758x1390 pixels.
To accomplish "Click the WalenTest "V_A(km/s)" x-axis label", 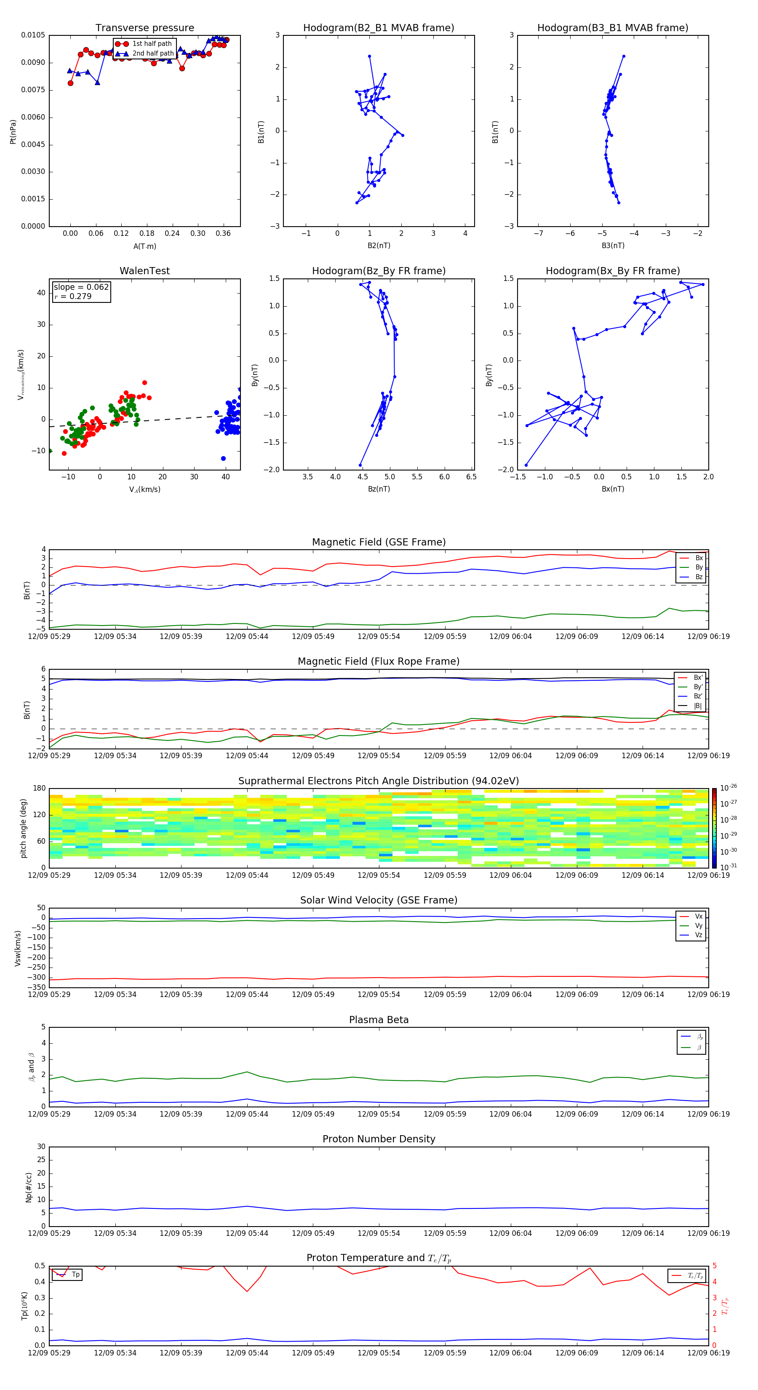I will coord(144,489).
